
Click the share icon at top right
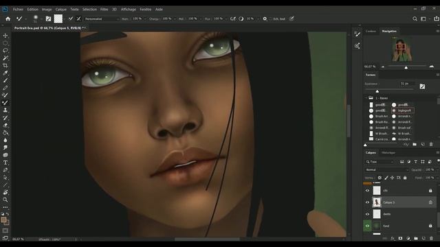coord(437,19)
